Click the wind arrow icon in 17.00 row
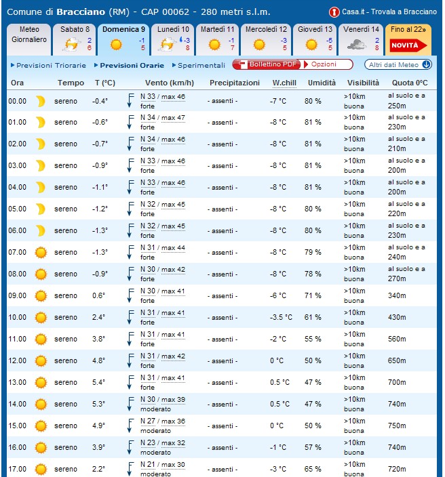The height and width of the screenshot is (477, 445). (130, 469)
